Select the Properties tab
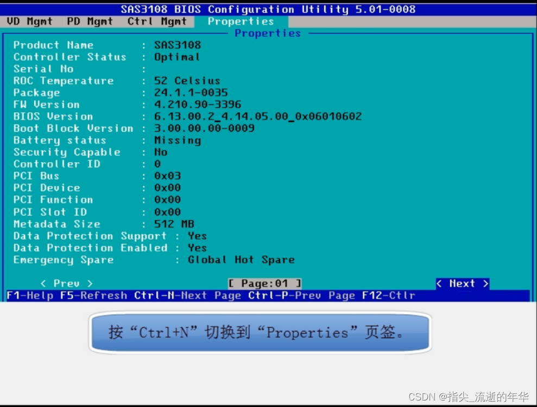 [241, 22]
